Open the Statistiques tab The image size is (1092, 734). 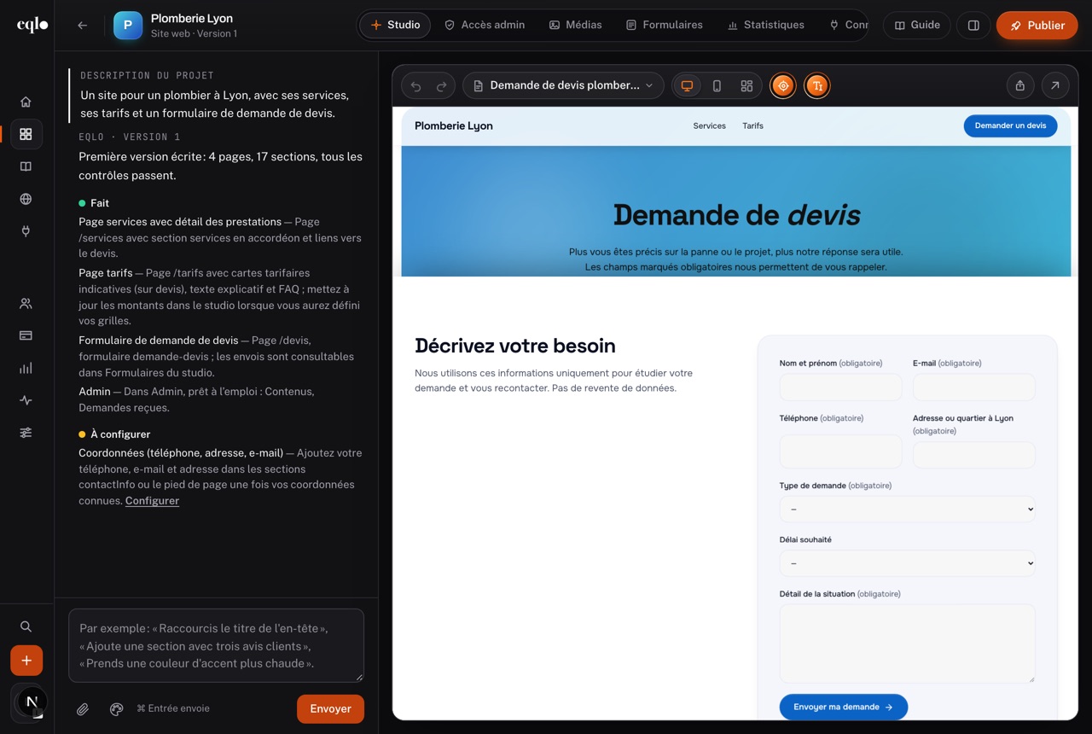765,25
